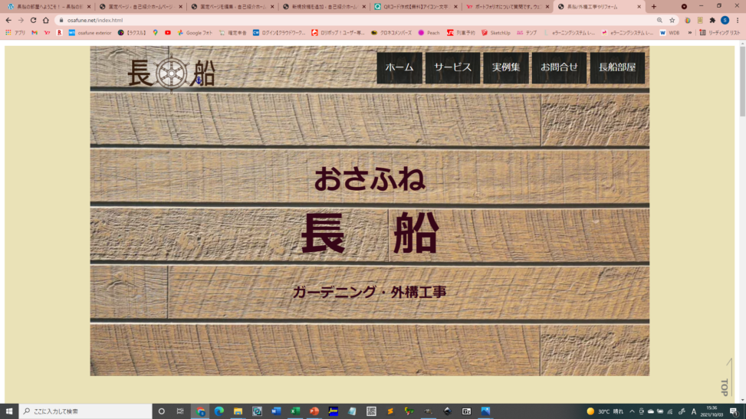Launch PowerPoint from the taskbar
The image size is (746, 419).
pyautogui.click(x=314, y=411)
